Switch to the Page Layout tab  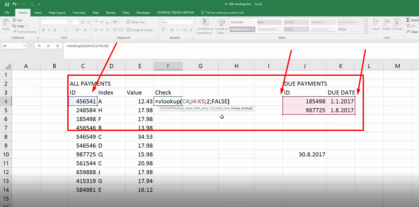[x=57, y=13]
